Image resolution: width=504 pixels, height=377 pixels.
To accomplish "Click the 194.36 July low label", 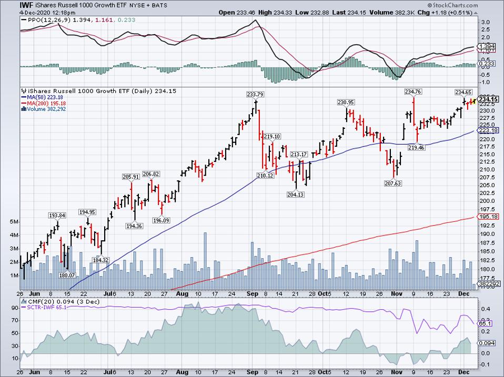I will click(x=134, y=226).
